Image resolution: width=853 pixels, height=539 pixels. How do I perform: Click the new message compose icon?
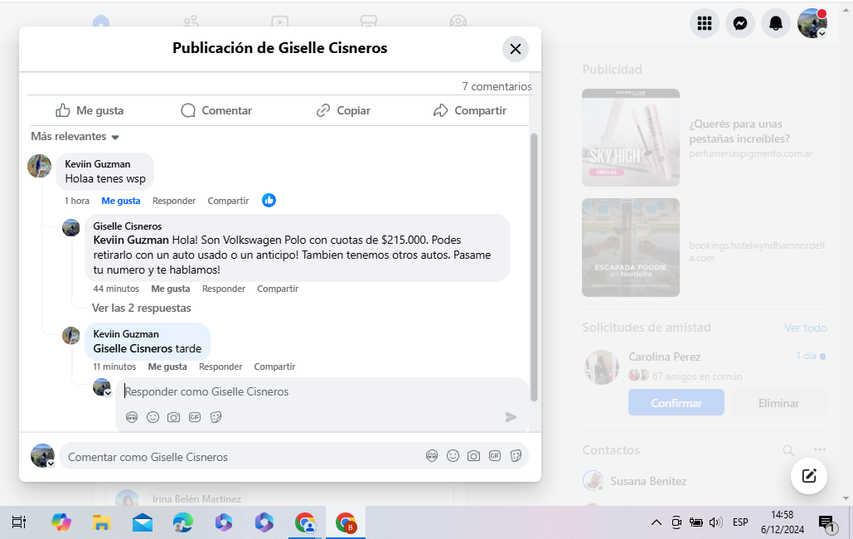(x=809, y=476)
